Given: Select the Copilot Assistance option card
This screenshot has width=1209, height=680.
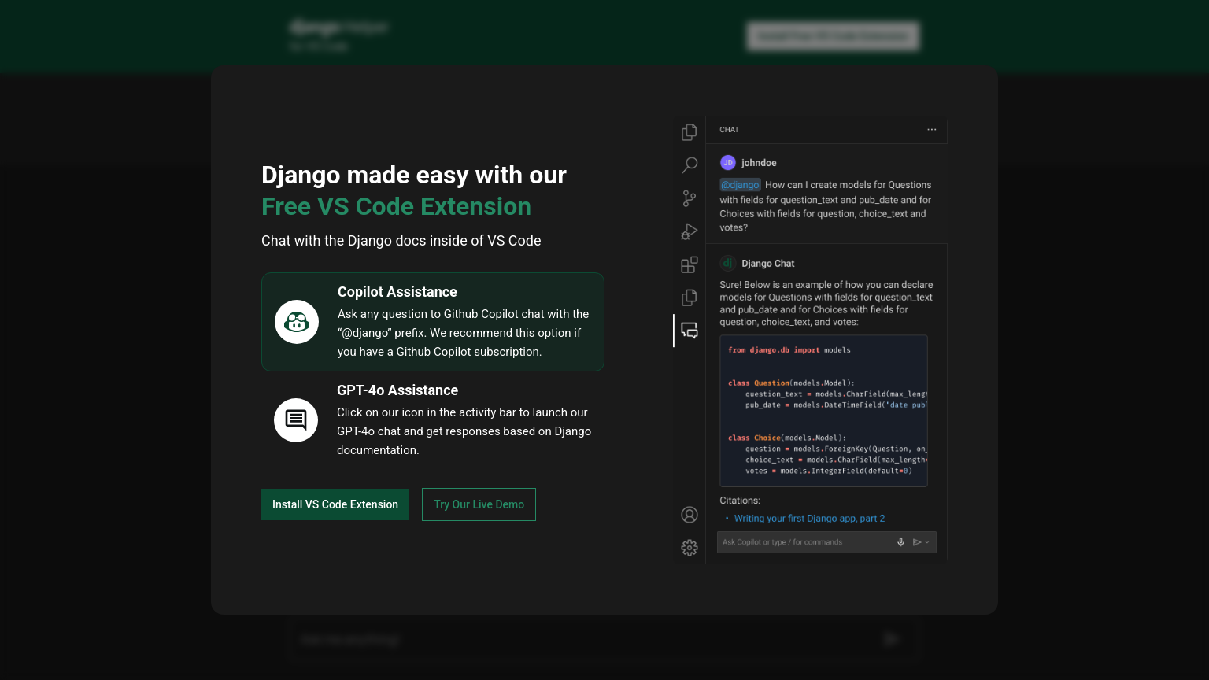Looking at the screenshot, I should pos(432,322).
